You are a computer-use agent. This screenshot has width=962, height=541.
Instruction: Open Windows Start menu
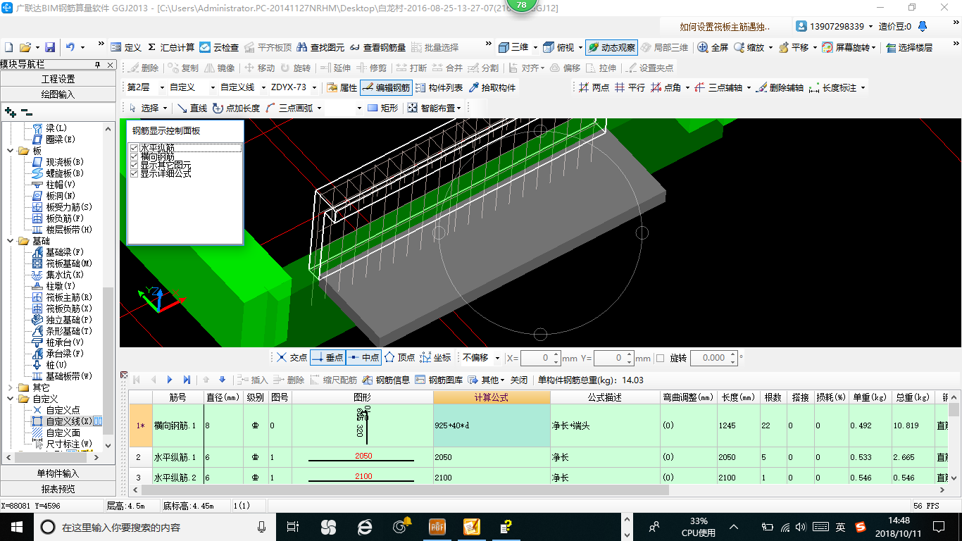17,527
